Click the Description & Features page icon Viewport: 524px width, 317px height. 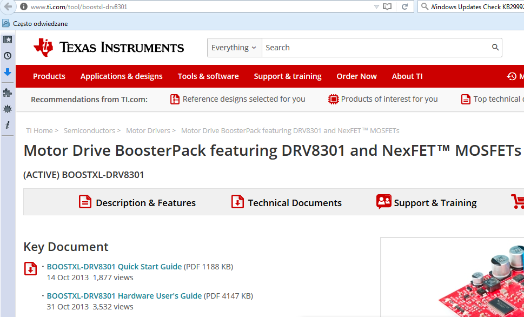[85, 202]
